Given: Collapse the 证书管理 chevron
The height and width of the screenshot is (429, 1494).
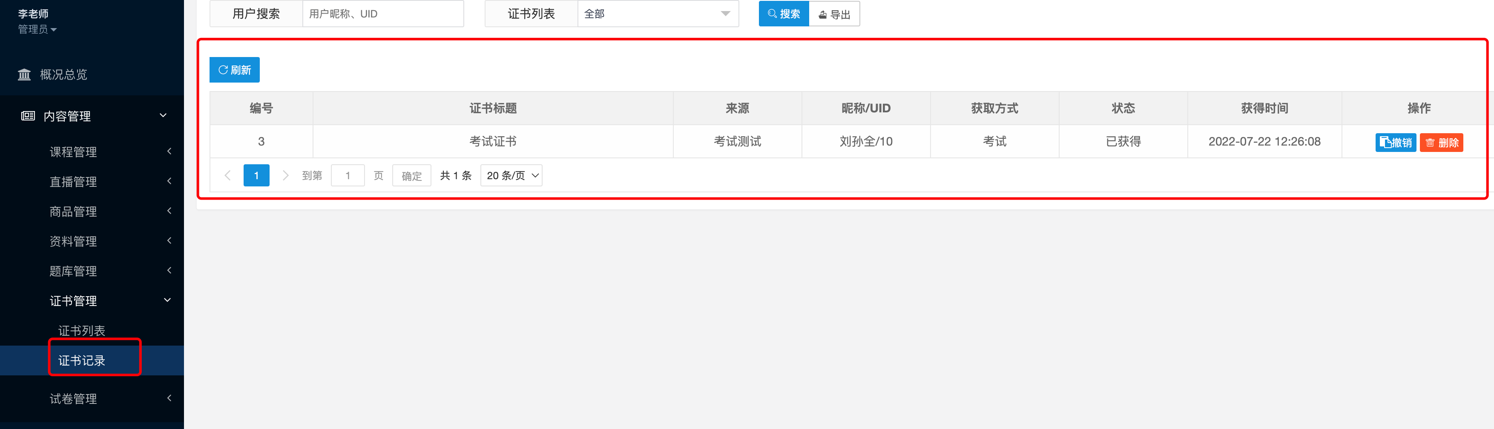Looking at the screenshot, I should click(x=168, y=300).
